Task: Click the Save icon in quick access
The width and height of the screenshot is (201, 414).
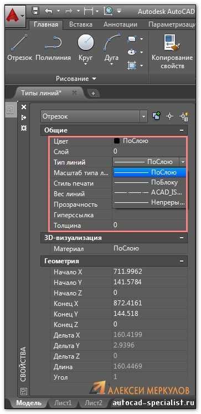Action: coord(35,11)
